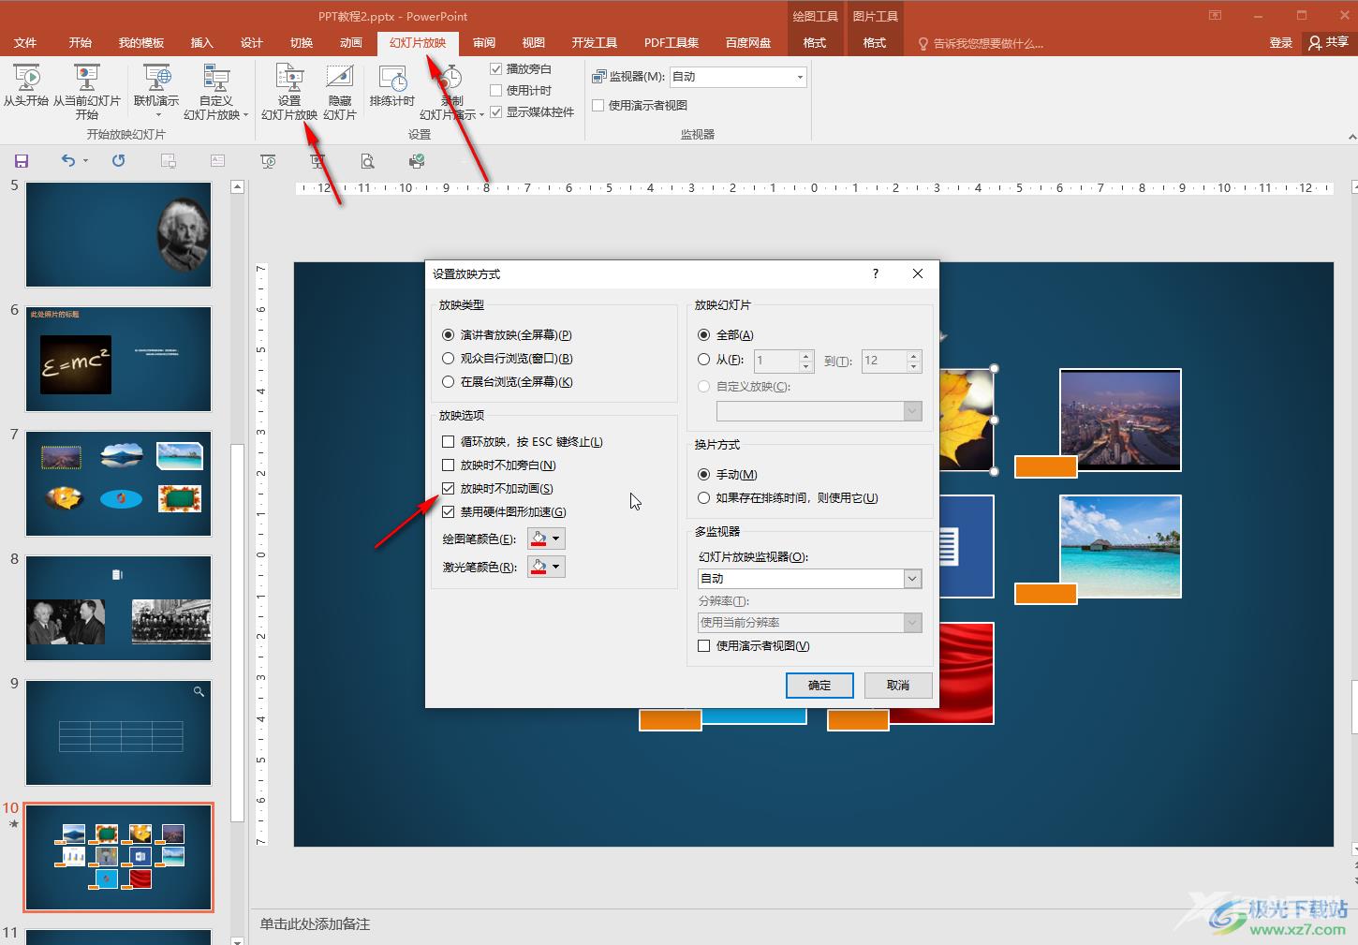This screenshot has width=1358, height=945.
Task: Open 录制幻灯片演示 record slideshow
Action: pos(451,91)
